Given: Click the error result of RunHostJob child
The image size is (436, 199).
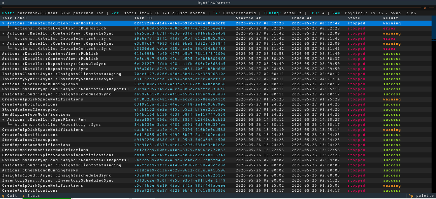Looking at the screenshot, I should point(389,28).
